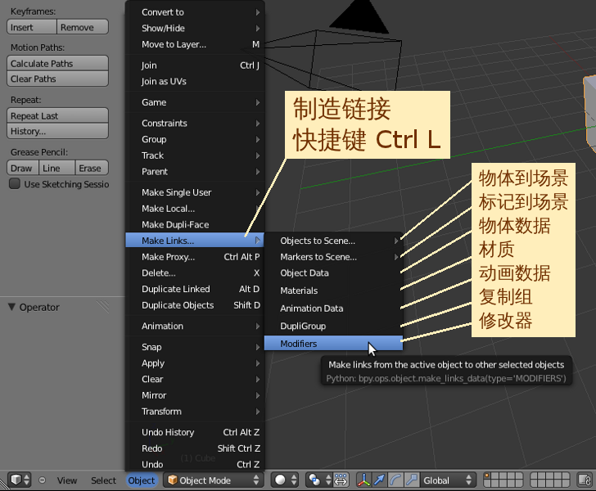This screenshot has height=491, width=596.
Task: Click Repeat Last button
Action: point(58,115)
